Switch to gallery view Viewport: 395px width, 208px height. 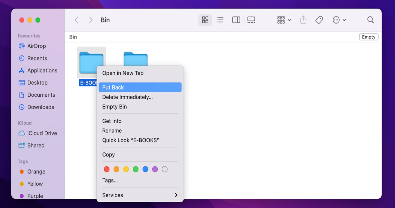251,20
